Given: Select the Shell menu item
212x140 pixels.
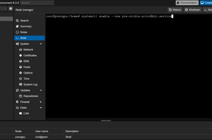Looking at the screenshot, I should tap(29, 38).
